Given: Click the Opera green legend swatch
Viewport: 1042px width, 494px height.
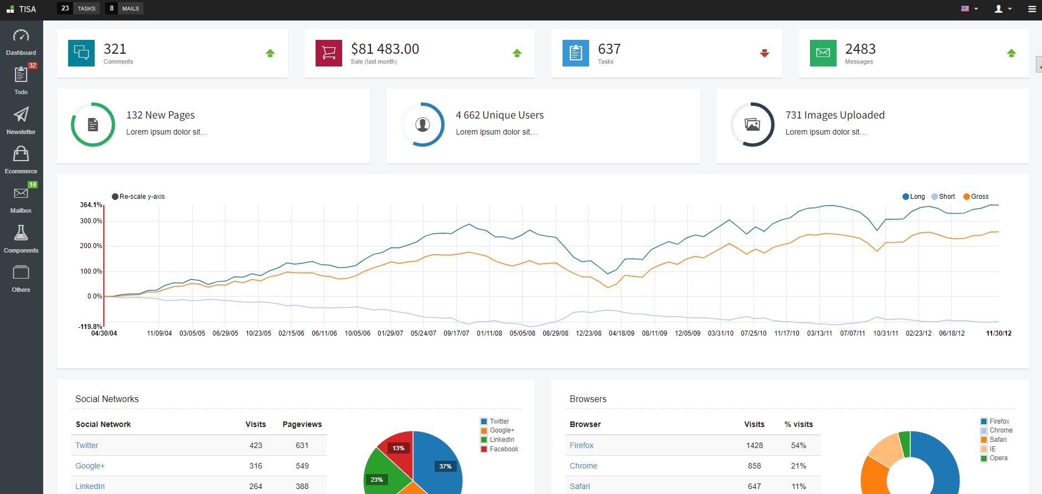Looking at the screenshot, I should pos(984,458).
